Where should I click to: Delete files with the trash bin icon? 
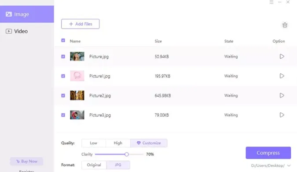[285, 25]
